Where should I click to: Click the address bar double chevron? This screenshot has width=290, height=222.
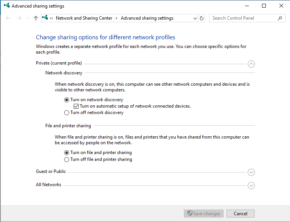51,18
